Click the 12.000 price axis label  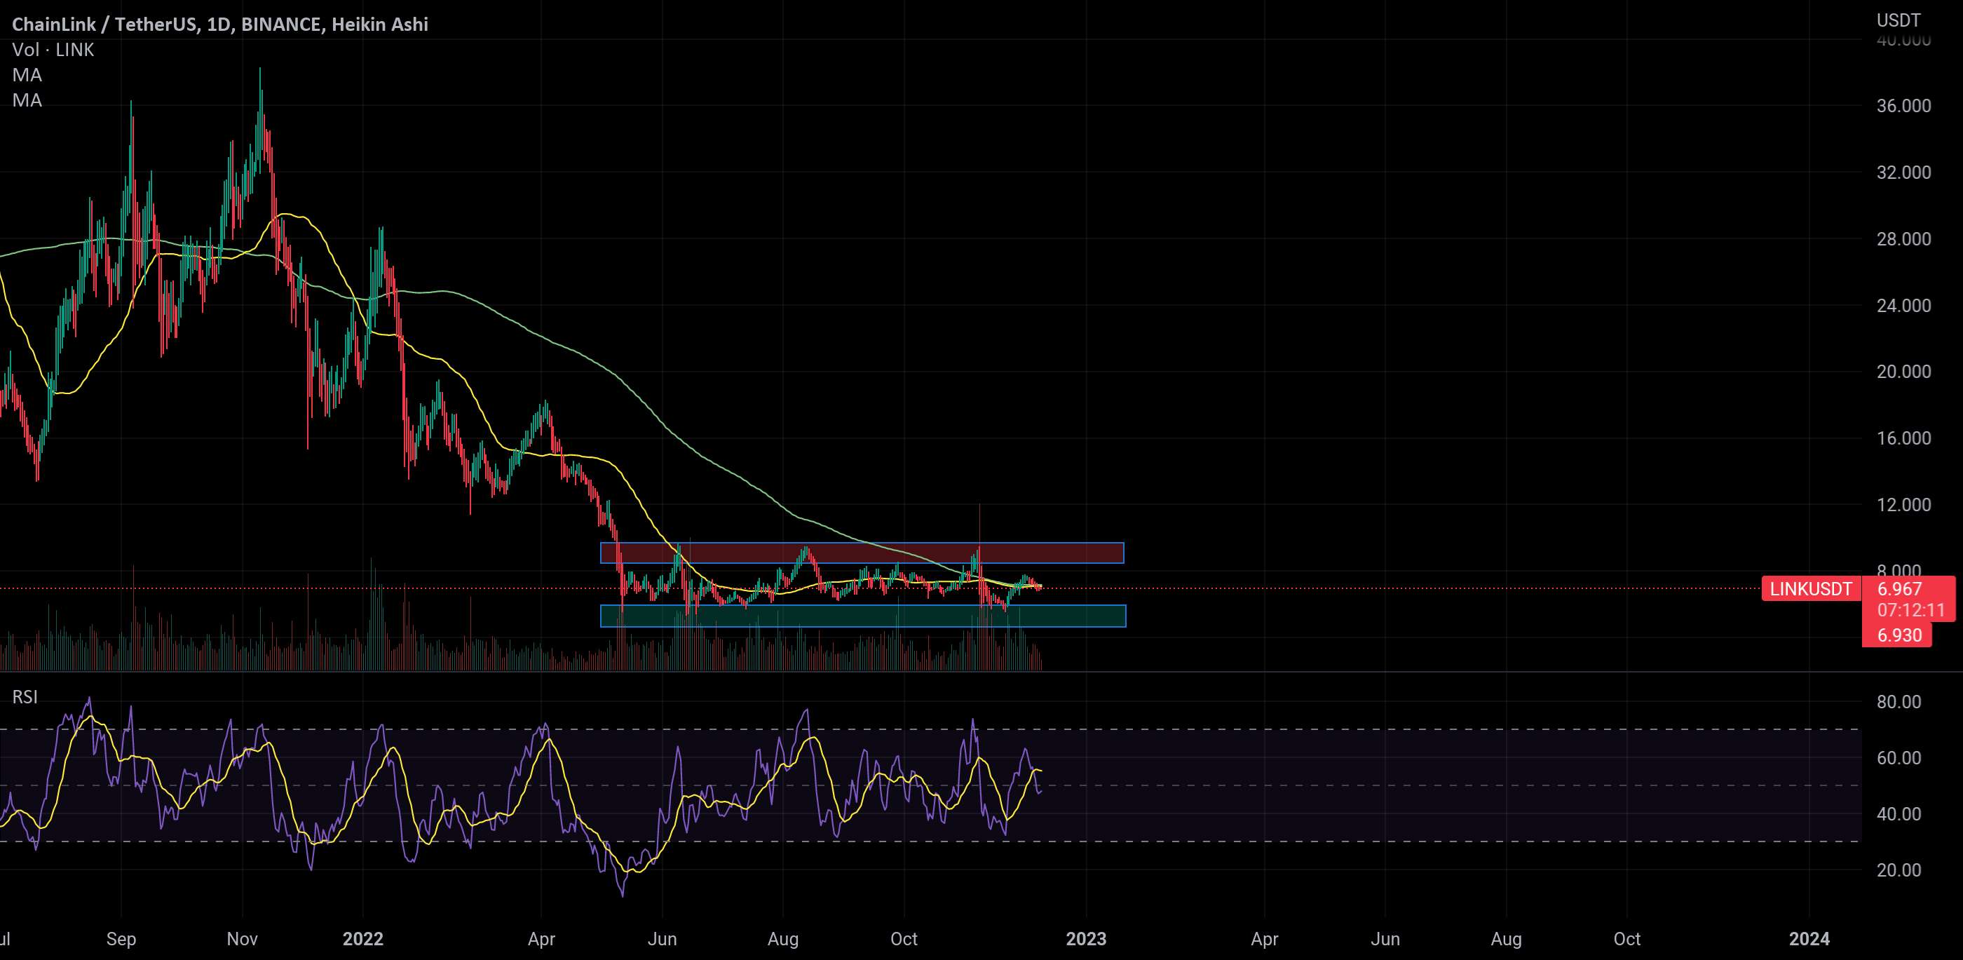point(1903,505)
